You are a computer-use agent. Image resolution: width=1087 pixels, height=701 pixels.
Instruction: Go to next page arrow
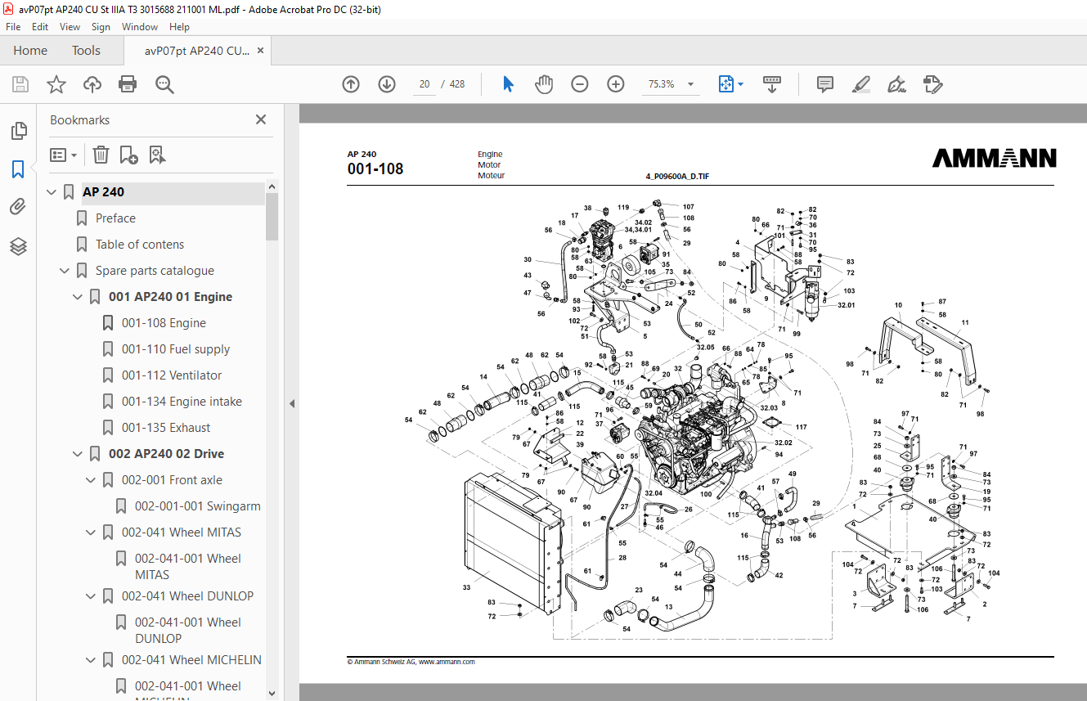(387, 84)
